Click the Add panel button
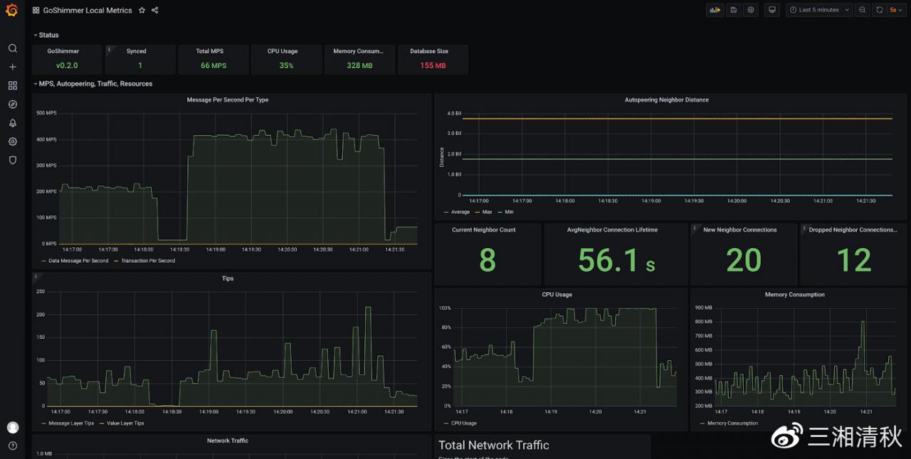Screen dimensions: 911x459 pyautogui.click(x=714, y=10)
